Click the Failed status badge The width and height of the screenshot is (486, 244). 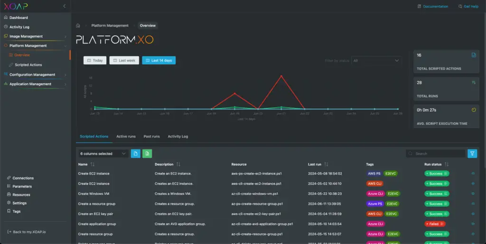click(x=435, y=224)
